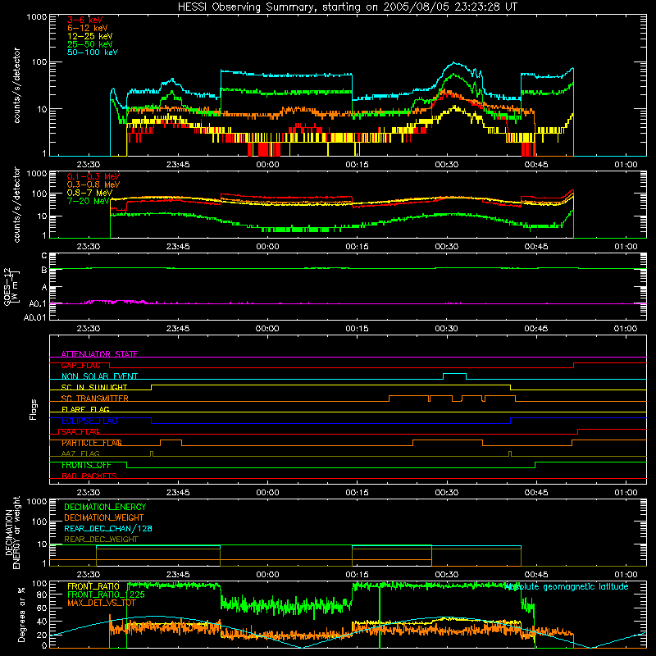The image size is (656, 656).
Task: Click the DECIMATION ENERGY or weight axis label
Action: 12,532
